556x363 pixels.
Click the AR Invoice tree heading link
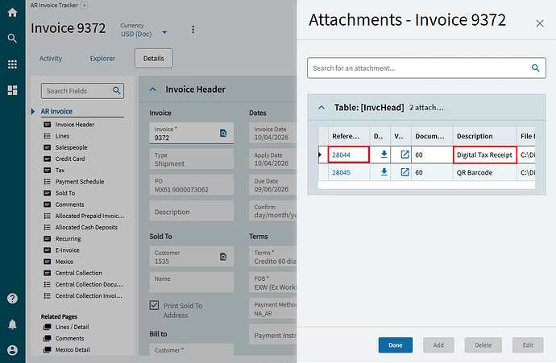click(56, 112)
